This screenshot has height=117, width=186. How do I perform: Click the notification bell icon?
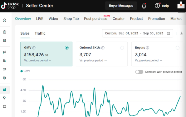[x=144, y=6]
